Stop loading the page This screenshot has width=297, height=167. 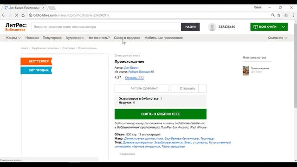[17, 15]
